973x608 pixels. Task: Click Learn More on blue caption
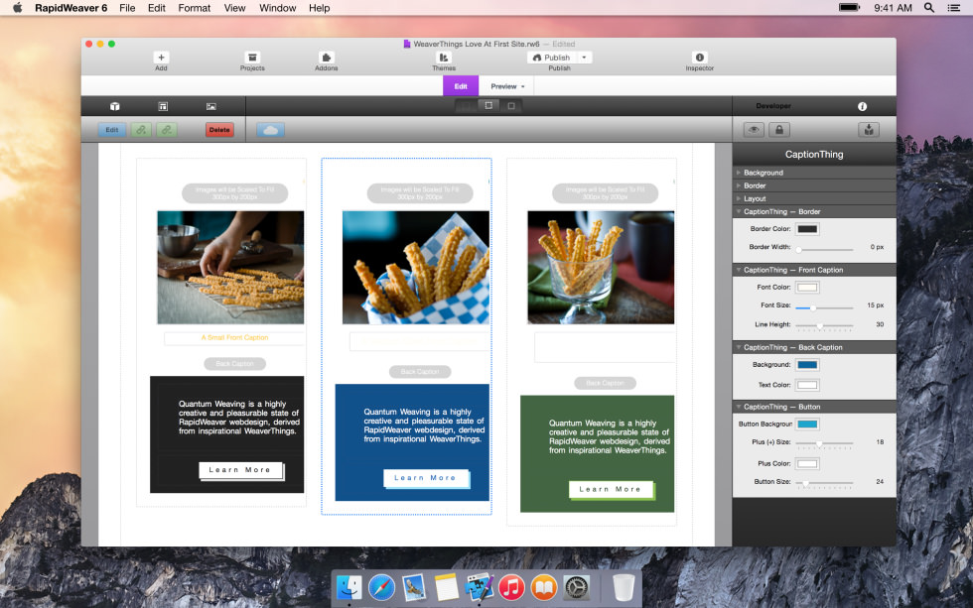425,478
